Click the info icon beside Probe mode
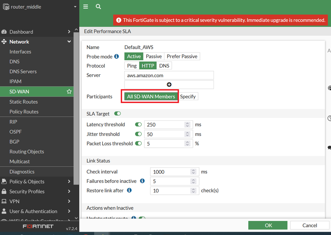 (116, 57)
